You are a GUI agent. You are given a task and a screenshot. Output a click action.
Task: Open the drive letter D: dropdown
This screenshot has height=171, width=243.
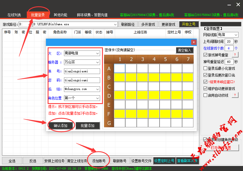25,24
